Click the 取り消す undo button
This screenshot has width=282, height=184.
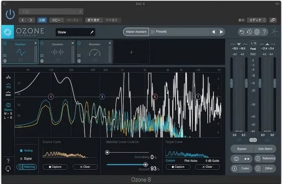pos(94,20)
